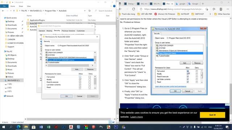
Task: Click Add... in Permissions dialog
Action: click(77, 69)
